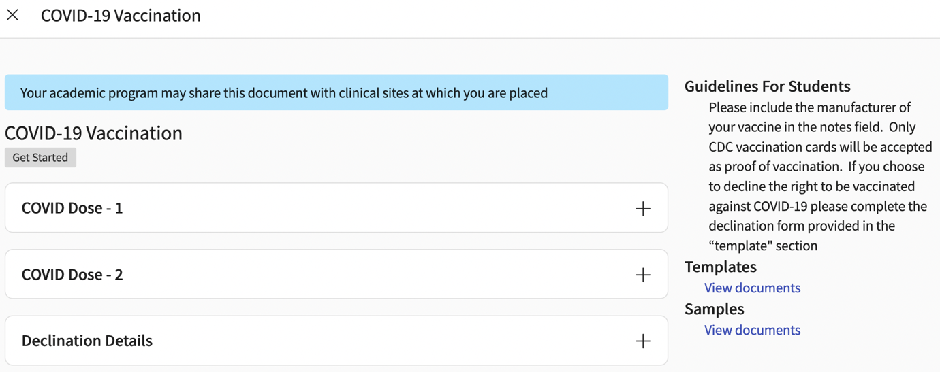
Task: Close the COVID-19 Vaccination page
Action: click(x=13, y=15)
